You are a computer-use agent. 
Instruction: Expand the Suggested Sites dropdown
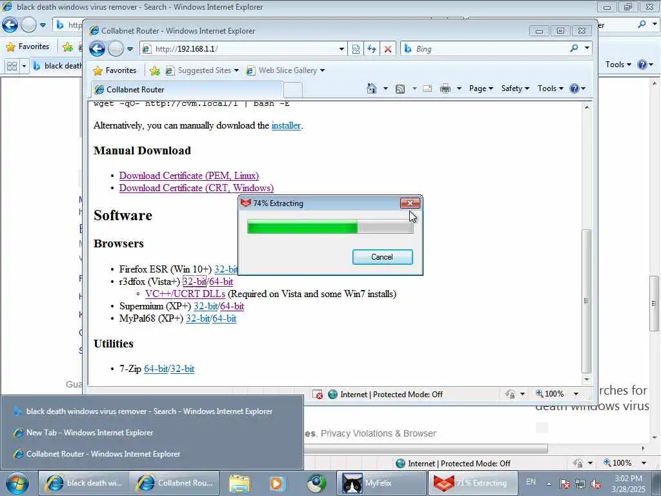click(236, 70)
